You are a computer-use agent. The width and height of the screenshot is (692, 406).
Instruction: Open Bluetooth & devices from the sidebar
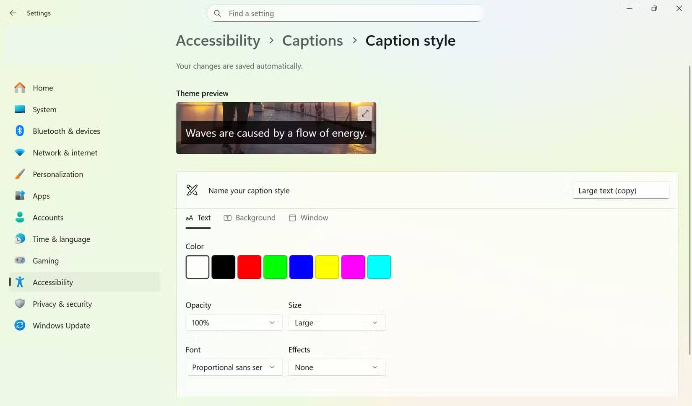coord(20,131)
